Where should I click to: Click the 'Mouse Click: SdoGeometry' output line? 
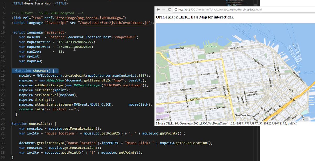(x=227, y=123)
